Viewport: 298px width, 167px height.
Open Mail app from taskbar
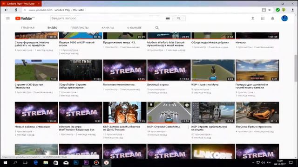coord(66,163)
